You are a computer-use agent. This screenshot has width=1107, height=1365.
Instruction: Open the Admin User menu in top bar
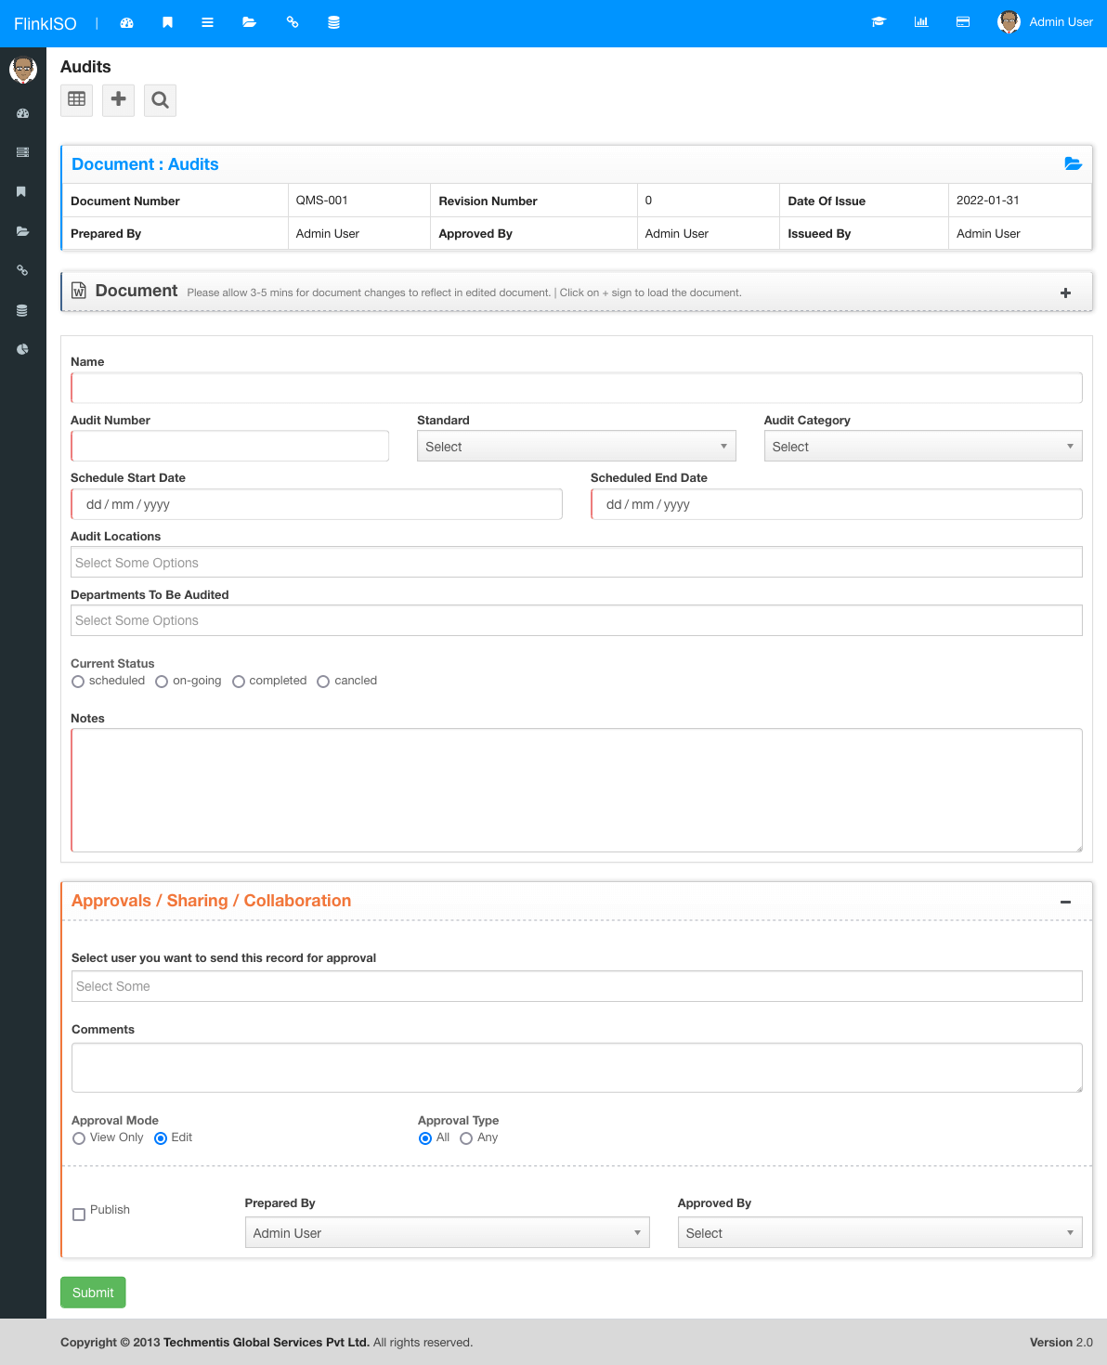tap(1046, 22)
